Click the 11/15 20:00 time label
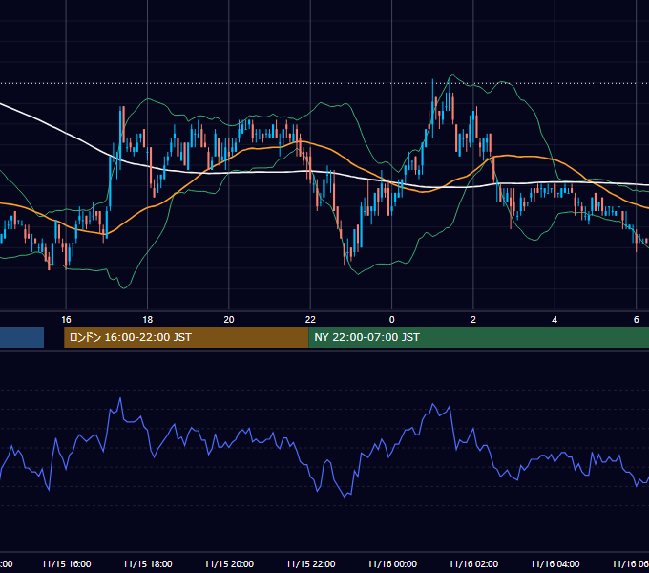The image size is (649, 573). coord(229,563)
